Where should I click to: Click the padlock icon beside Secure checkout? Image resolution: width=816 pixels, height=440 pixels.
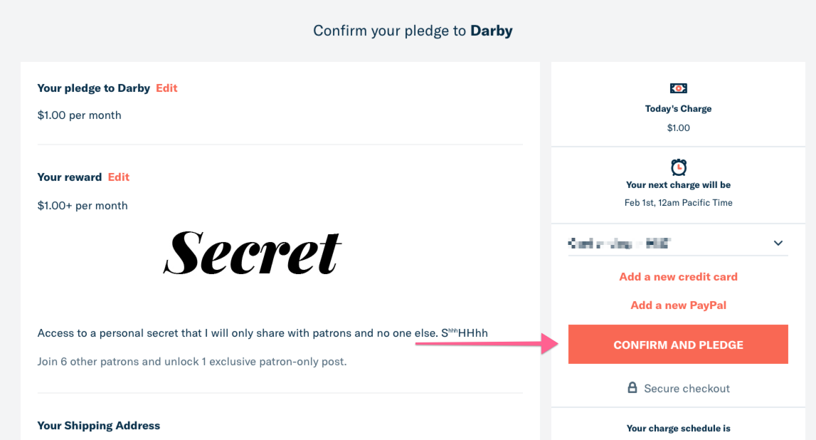click(632, 388)
